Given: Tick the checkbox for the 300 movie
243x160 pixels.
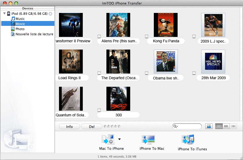Looking at the screenshot, I should tap(99, 110).
